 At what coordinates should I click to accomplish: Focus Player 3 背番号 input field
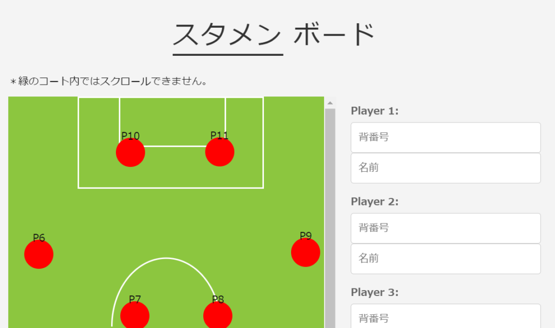[446, 316]
